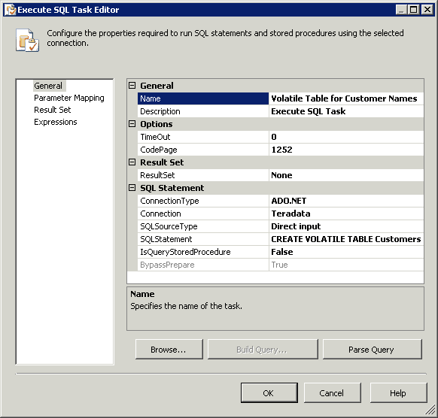Click the SQLStatement value CREATE VOLATILE TABLE

pos(346,239)
